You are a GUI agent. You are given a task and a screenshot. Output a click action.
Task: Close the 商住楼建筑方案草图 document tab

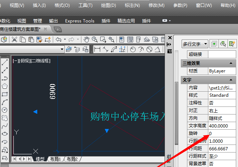(45, 29)
